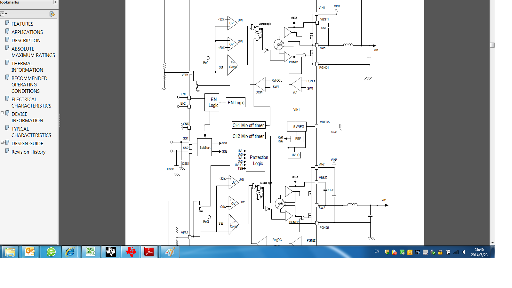Open Outlook from the taskbar
The width and height of the screenshot is (512, 288).
(x=30, y=252)
